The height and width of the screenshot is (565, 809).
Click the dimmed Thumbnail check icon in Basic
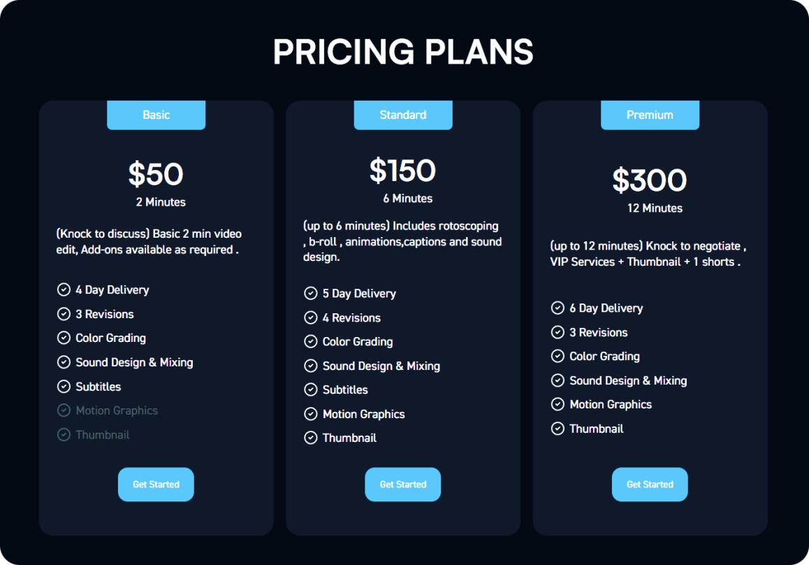click(64, 435)
